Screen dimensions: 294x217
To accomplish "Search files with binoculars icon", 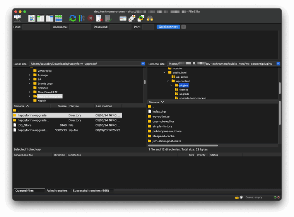I will [150, 19].
